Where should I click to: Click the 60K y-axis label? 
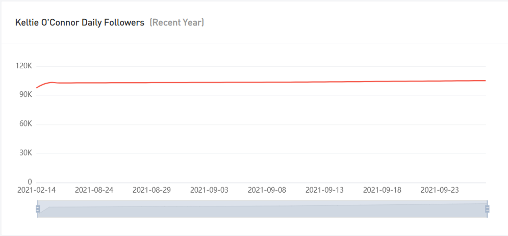point(26,124)
